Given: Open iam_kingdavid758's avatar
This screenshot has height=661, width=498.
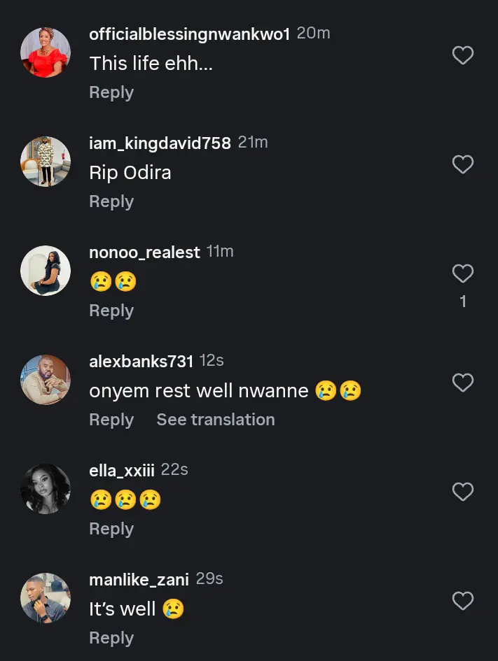Looking at the screenshot, I should (x=46, y=162).
